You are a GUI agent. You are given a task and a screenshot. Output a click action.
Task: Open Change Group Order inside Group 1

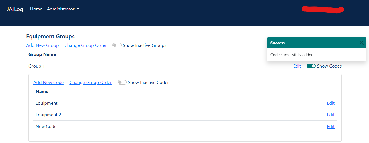click(91, 83)
